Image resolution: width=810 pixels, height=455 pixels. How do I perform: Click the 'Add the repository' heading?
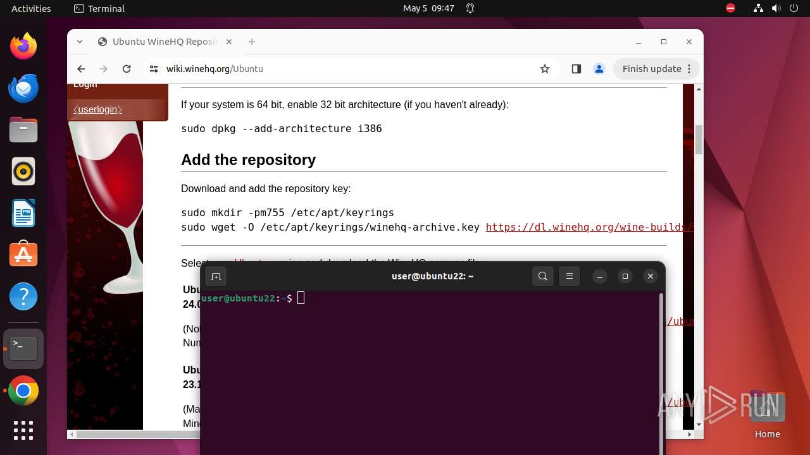[248, 160]
